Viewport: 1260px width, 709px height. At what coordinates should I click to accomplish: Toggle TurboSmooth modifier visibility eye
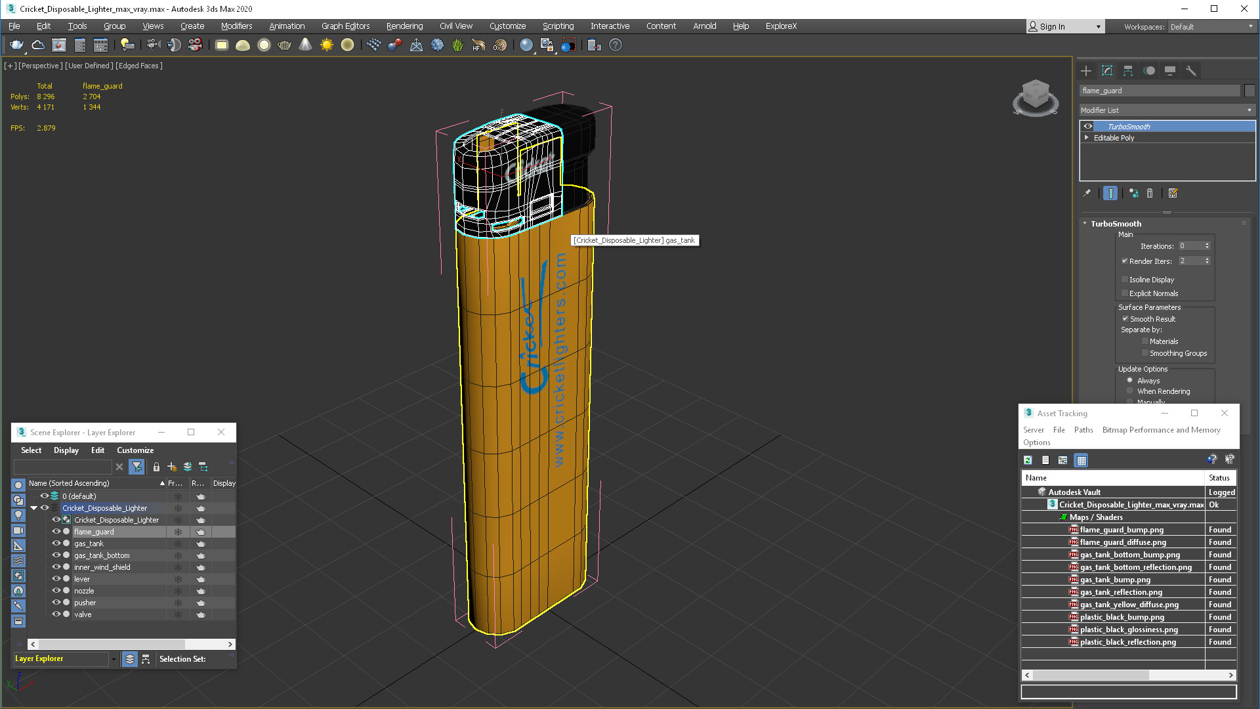1088,127
